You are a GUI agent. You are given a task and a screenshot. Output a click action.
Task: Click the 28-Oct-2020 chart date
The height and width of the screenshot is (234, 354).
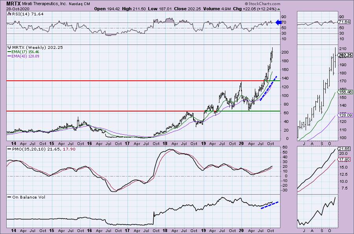17,9
